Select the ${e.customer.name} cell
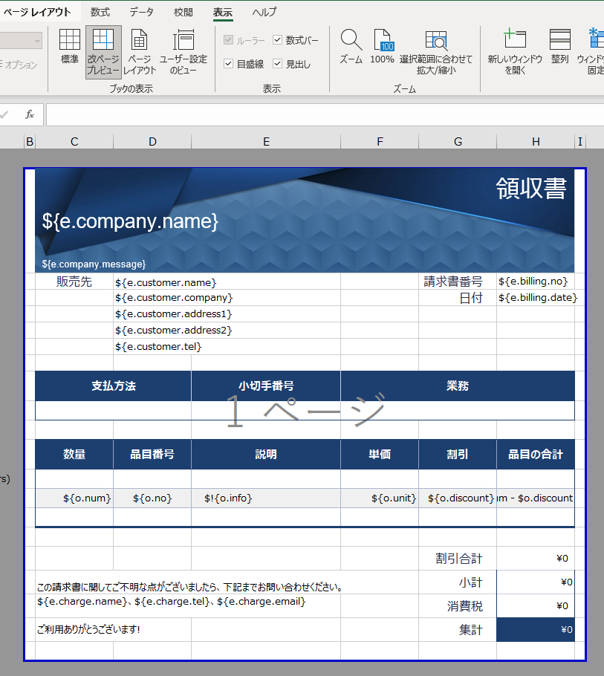Viewport: 604px width, 676px height. click(227, 282)
